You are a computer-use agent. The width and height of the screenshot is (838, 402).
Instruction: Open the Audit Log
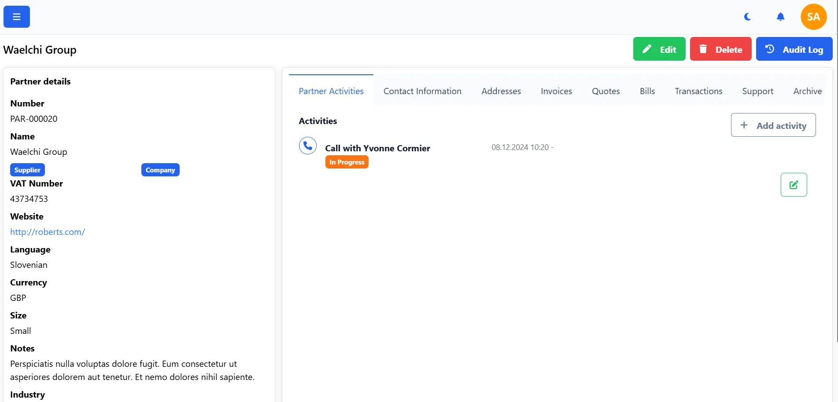794,49
